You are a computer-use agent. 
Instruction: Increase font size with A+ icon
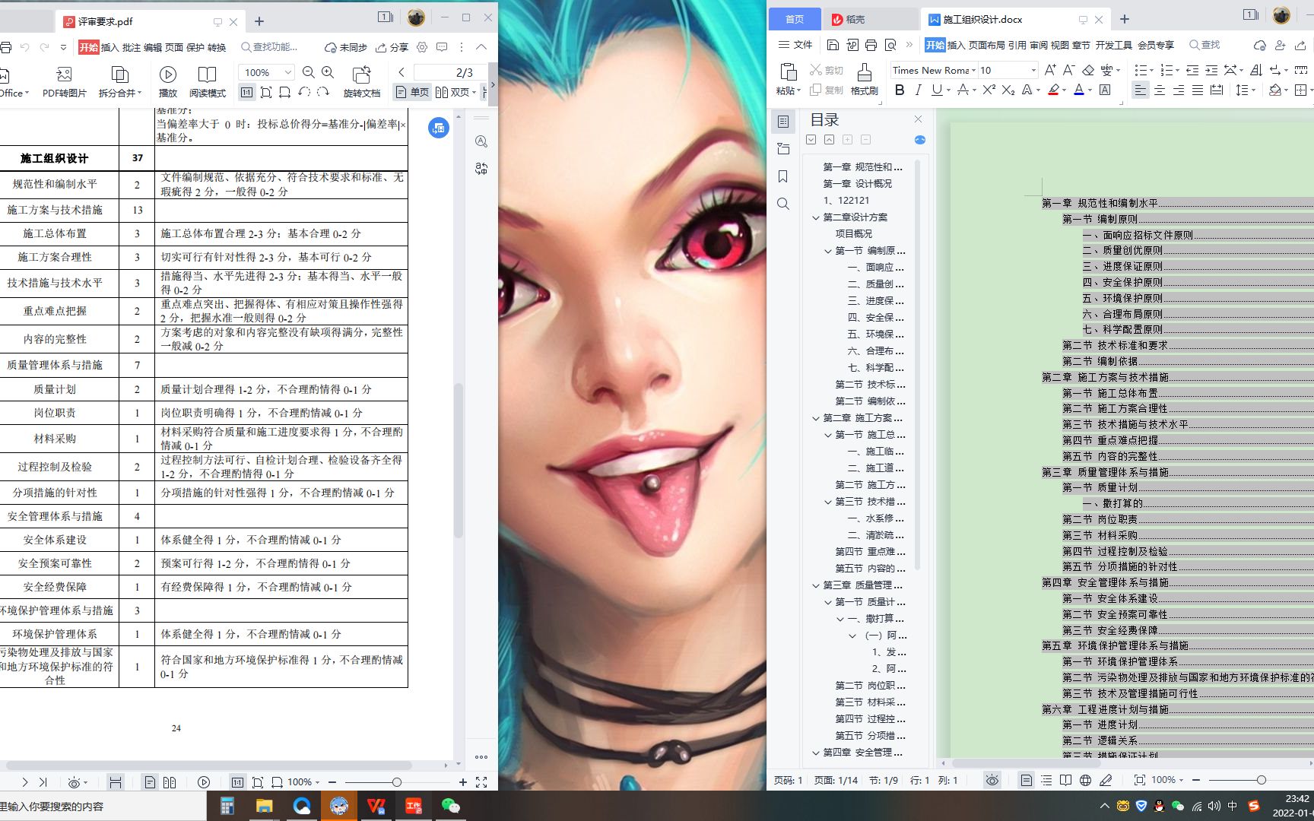pos(1050,70)
